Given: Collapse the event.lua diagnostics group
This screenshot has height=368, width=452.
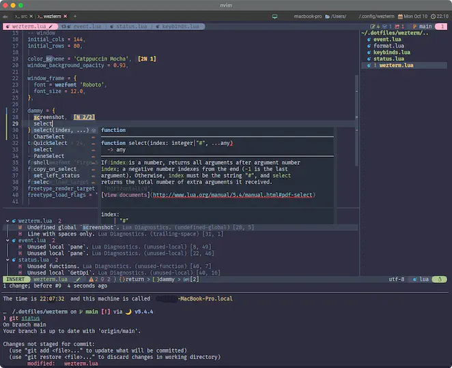Looking at the screenshot, I should point(8,240).
